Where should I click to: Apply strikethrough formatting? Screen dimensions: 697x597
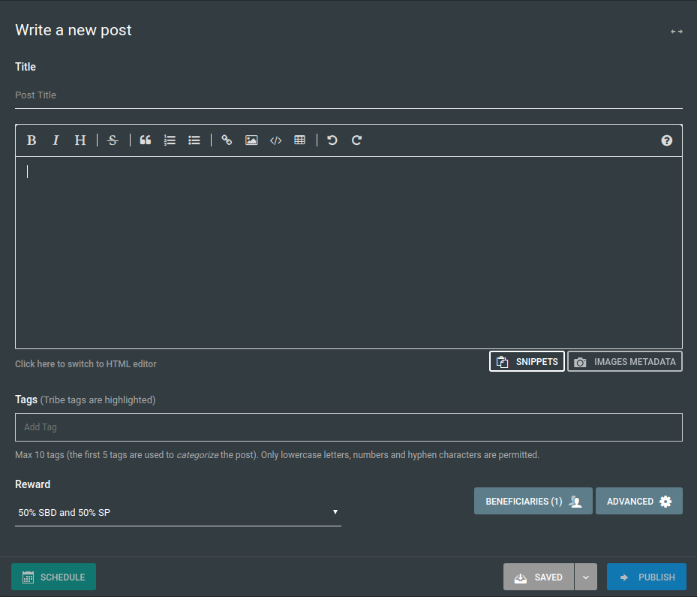tap(113, 140)
